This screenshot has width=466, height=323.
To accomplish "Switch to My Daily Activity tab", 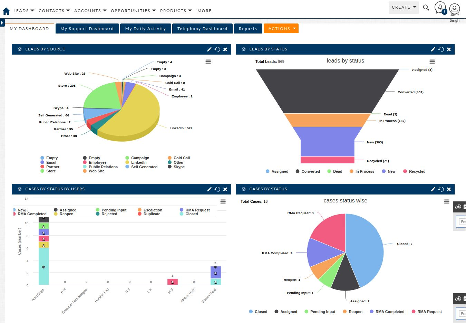I will (x=145, y=29).
